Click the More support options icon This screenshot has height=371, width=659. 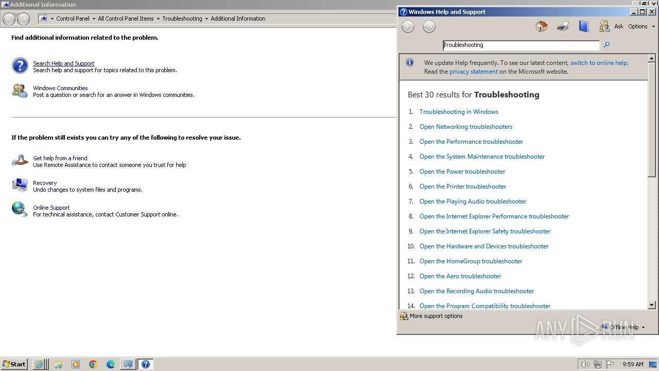(x=404, y=316)
